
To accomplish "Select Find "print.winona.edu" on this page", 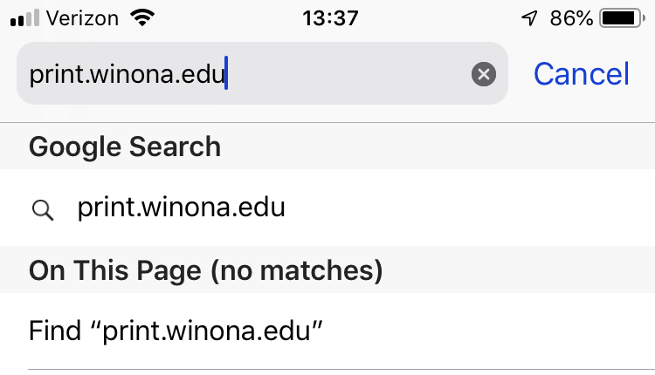I will coord(176,331).
